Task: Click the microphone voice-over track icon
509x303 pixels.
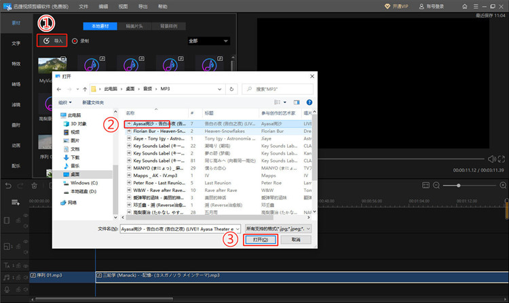Action: pos(7,289)
